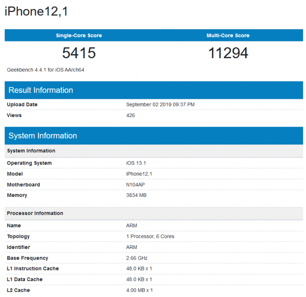Select the 1 Processor, 6 Cores value

pyautogui.click(x=150, y=236)
